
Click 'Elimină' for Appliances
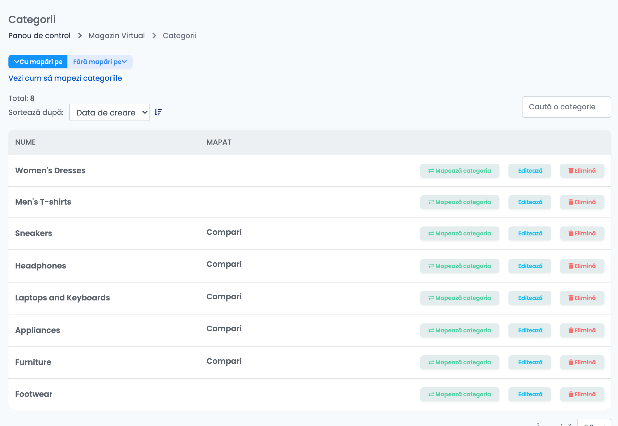click(582, 330)
